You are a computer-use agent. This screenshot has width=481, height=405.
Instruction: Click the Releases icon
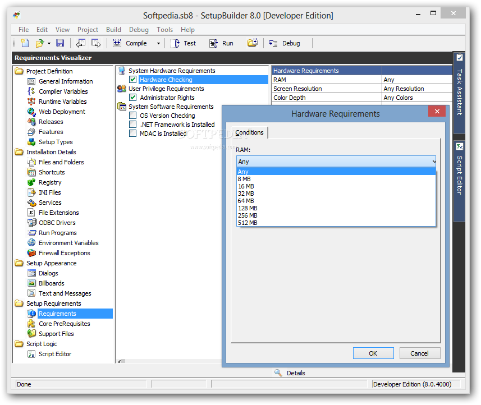31,122
